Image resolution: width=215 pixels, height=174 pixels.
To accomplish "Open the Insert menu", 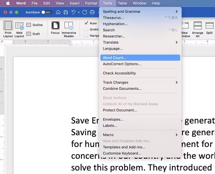I will pyautogui.click(x=75, y=3).
